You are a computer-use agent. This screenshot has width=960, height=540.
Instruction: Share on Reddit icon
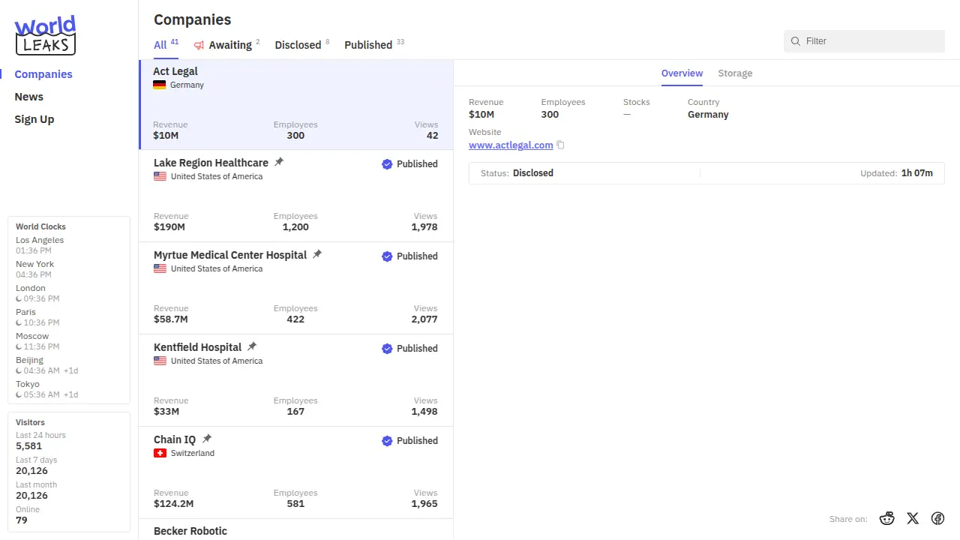(x=887, y=518)
